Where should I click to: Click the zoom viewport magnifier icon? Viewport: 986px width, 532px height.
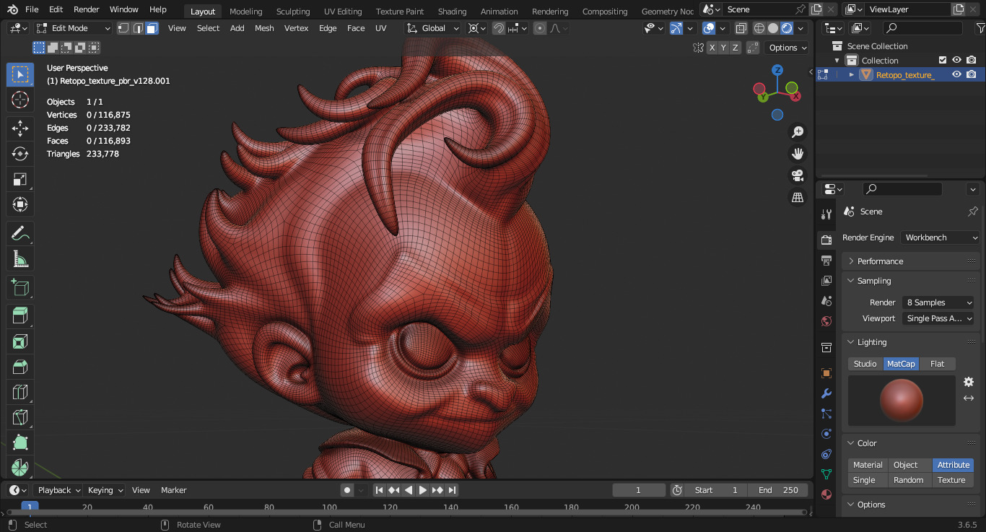pyautogui.click(x=798, y=132)
